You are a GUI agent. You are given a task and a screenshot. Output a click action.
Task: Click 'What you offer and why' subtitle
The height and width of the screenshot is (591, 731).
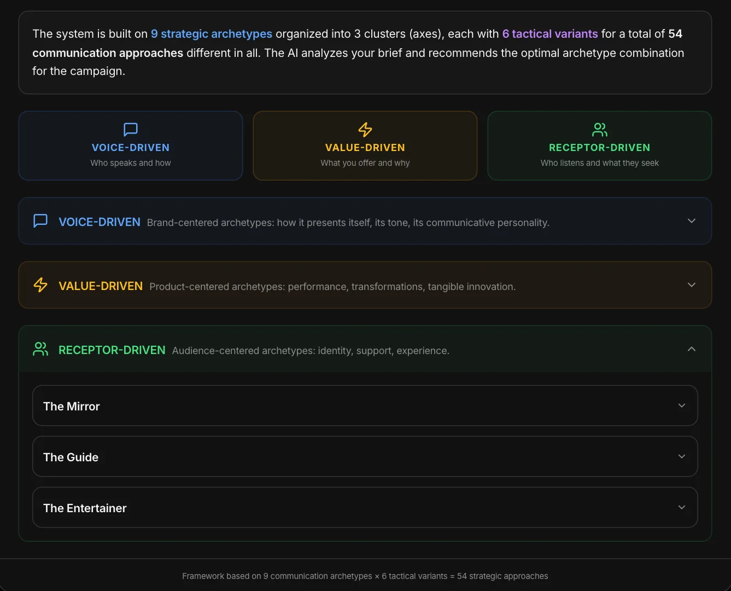point(365,163)
